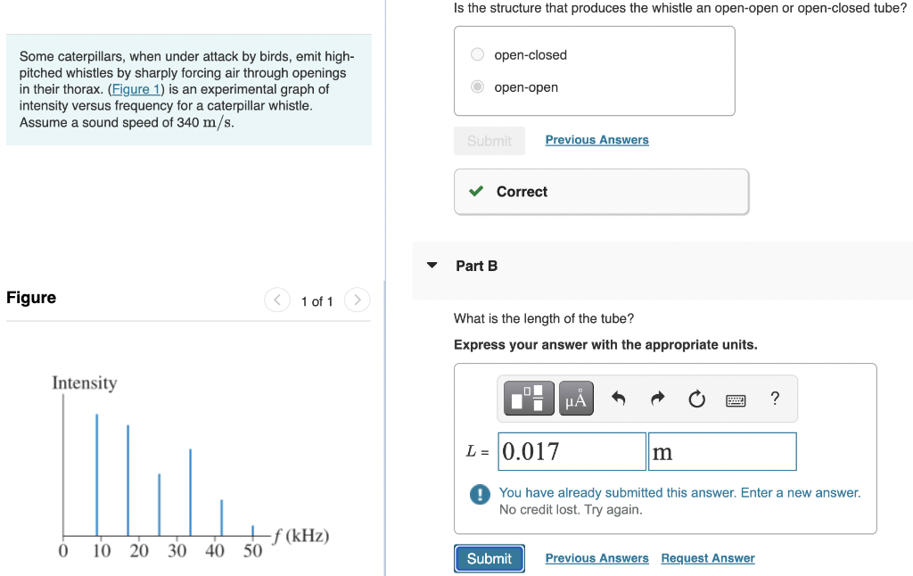
Task: Click the units input field
Action: pyautogui.click(x=722, y=451)
